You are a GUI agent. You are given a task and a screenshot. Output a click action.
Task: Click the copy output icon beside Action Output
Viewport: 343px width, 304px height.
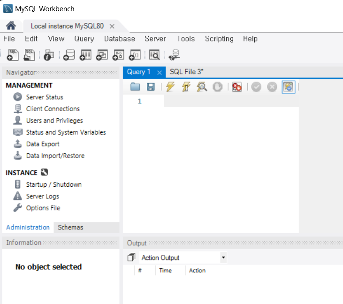(x=131, y=257)
